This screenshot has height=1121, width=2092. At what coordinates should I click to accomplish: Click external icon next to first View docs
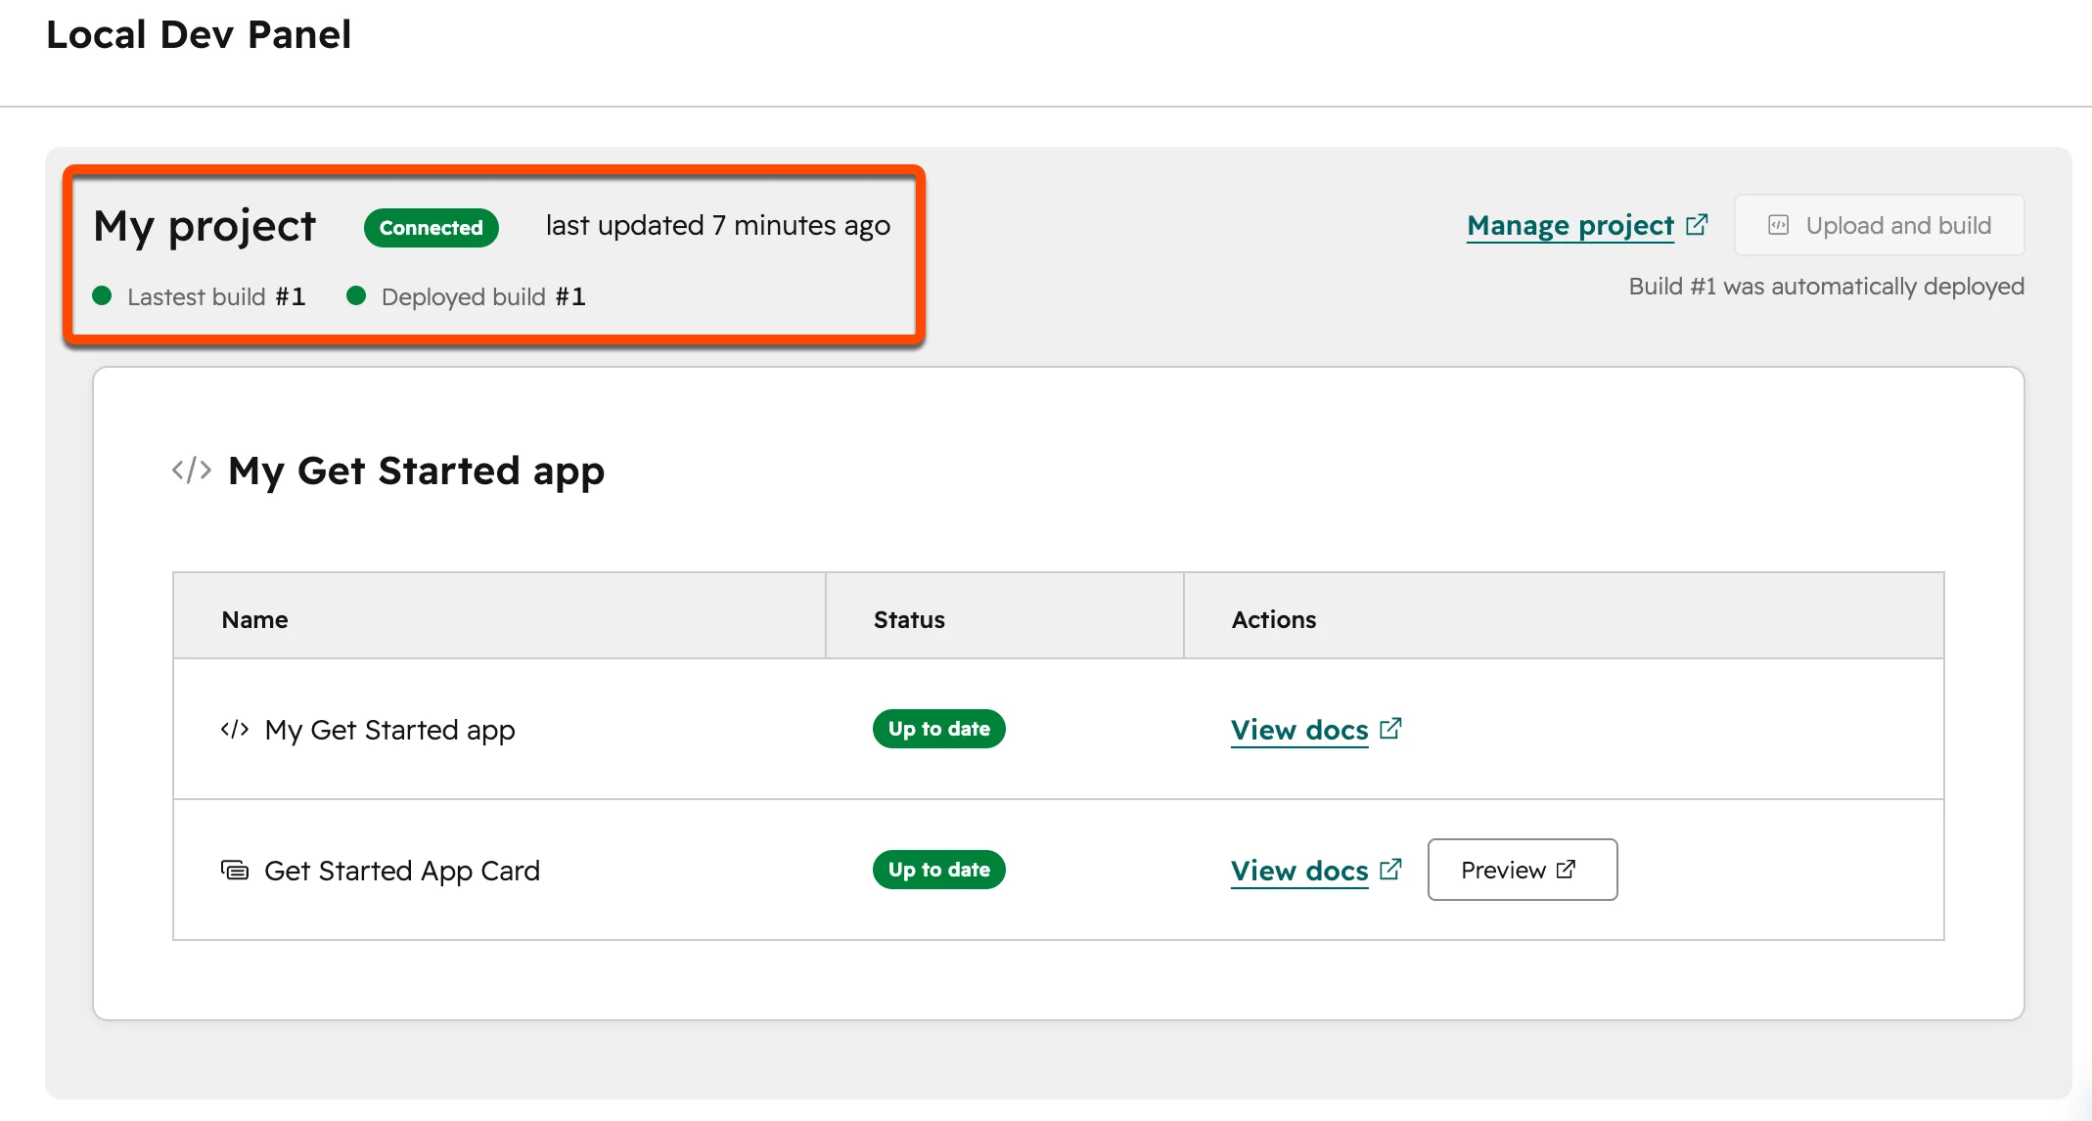[x=1390, y=729]
